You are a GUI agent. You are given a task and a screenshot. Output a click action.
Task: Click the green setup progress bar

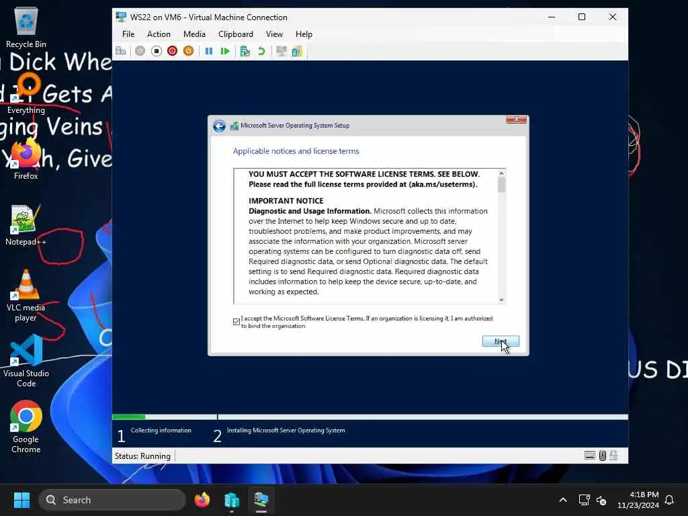(129, 417)
